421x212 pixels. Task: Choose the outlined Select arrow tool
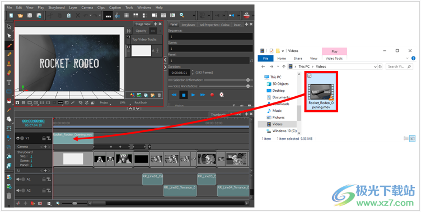click(x=9, y=26)
